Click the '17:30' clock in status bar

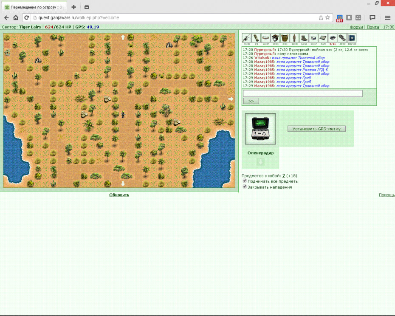pyautogui.click(x=389, y=27)
